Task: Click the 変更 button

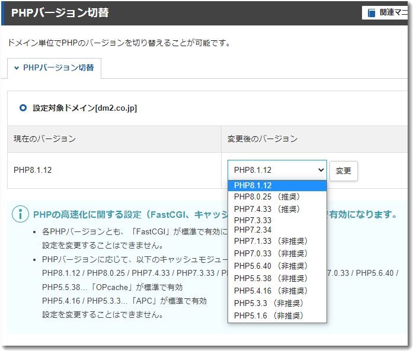Action: (x=343, y=170)
